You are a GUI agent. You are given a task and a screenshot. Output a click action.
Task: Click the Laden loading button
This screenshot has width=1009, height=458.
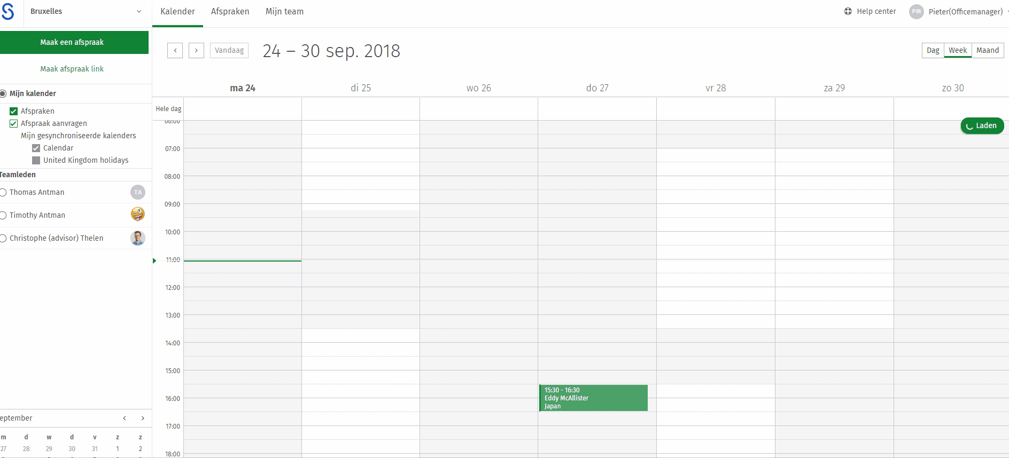pyautogui.click(x=982, y=125)
